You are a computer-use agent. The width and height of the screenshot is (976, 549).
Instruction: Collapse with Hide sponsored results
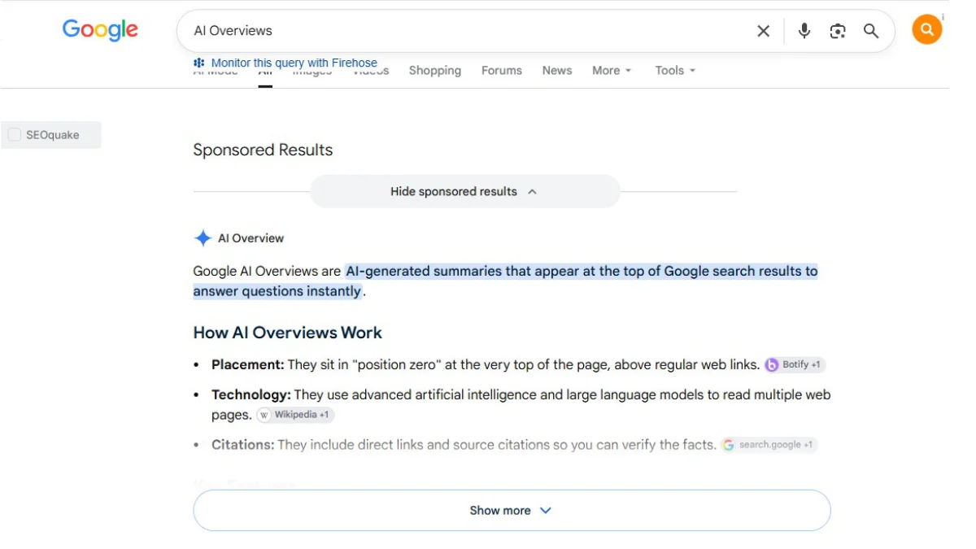[x=464, y=192]
